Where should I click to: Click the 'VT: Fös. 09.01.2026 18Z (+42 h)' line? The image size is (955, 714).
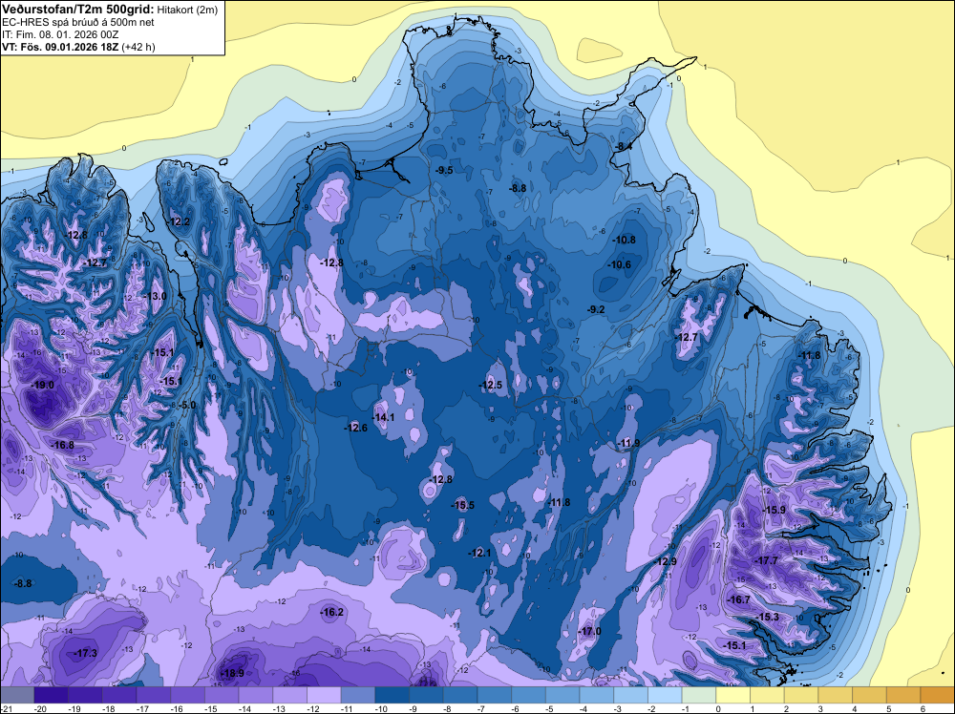pos(78,47)
